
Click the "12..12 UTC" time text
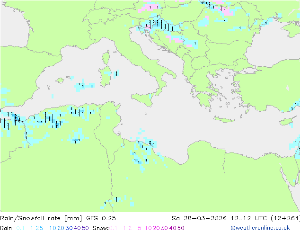point(249,218)
